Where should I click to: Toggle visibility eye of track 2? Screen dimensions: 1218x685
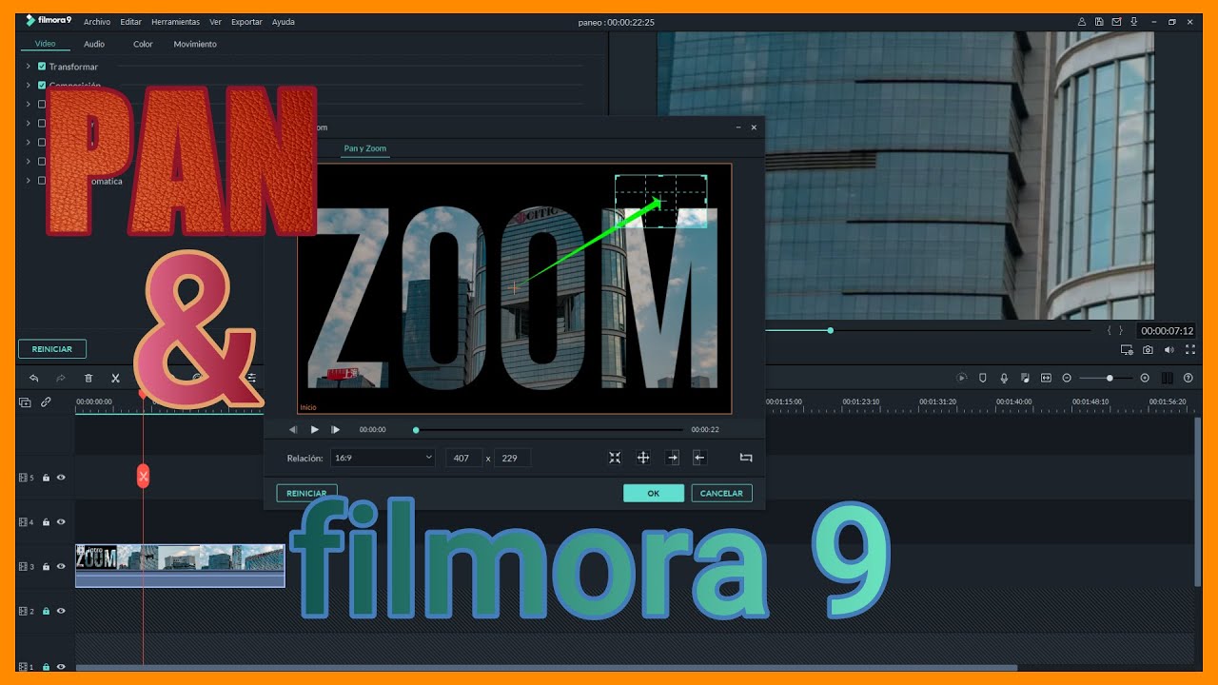pos(61,611)
